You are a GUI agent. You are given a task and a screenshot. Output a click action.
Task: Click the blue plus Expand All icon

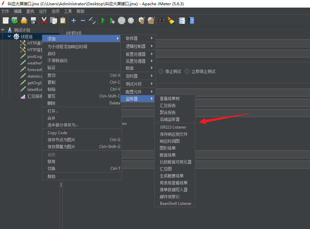[x=74, y=20]
